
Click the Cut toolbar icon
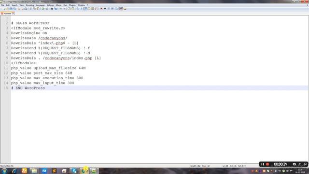click(30, 9)
